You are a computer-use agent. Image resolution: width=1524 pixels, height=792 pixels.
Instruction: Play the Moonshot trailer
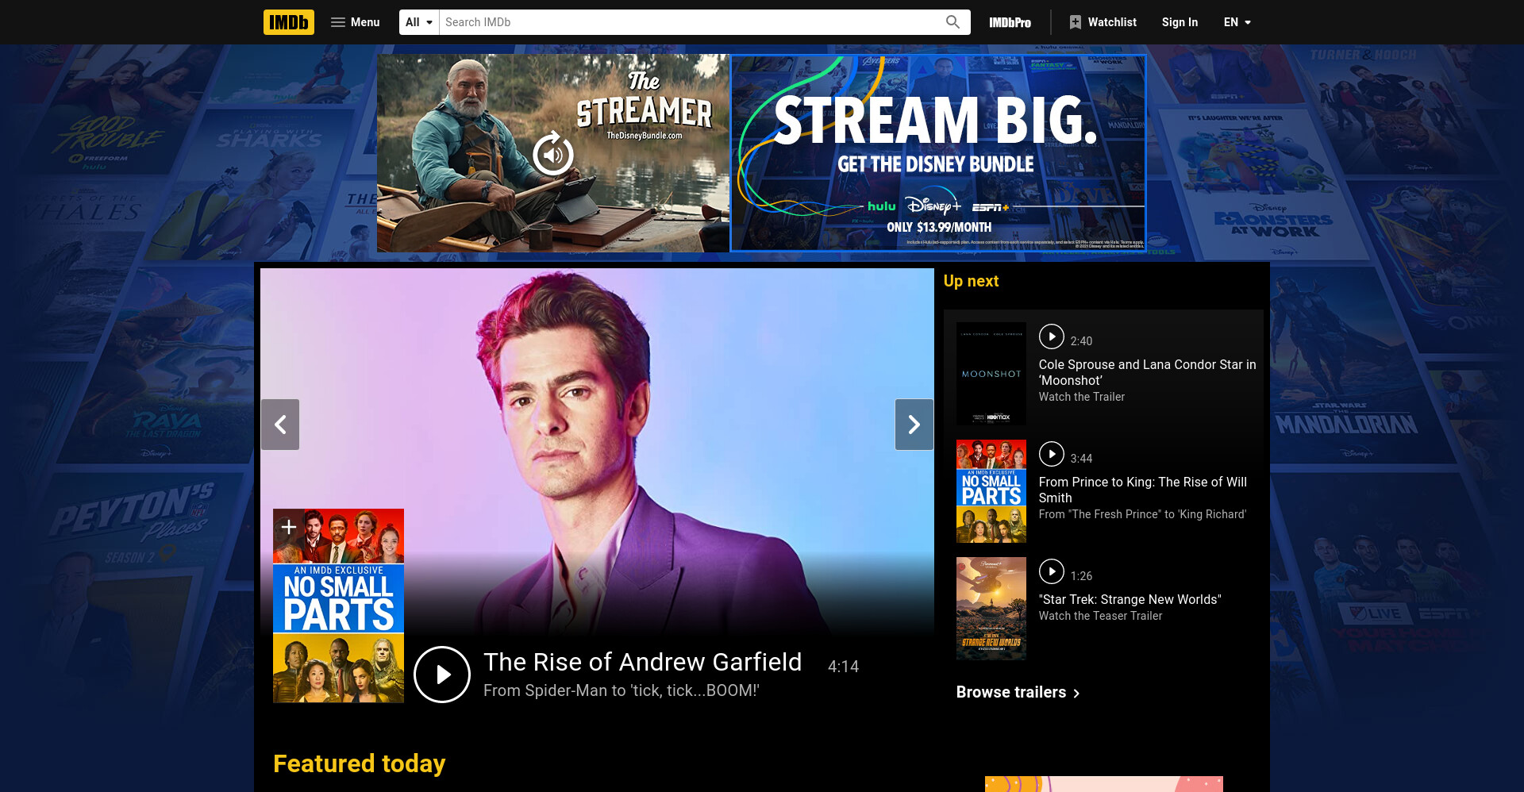(1051, 336)
